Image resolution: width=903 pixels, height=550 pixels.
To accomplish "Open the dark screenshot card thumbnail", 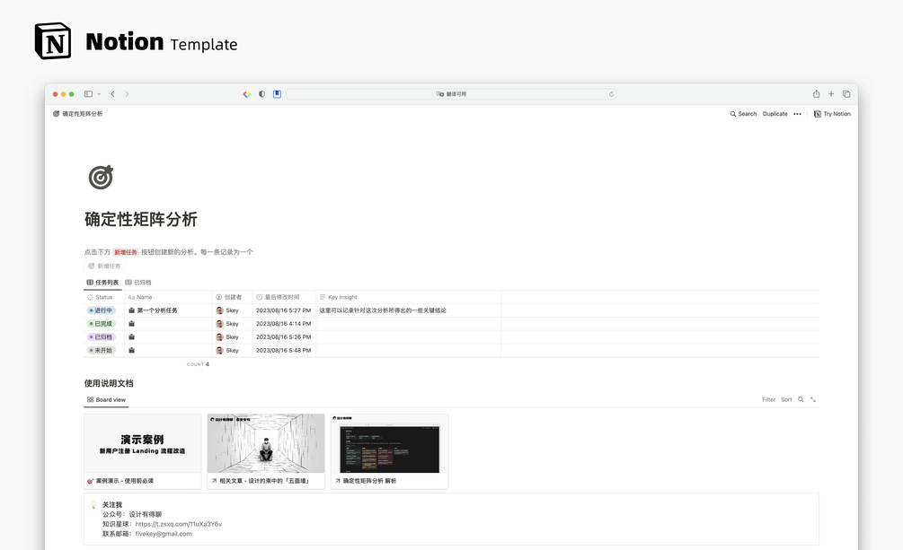I will click(x=389, y=443).
